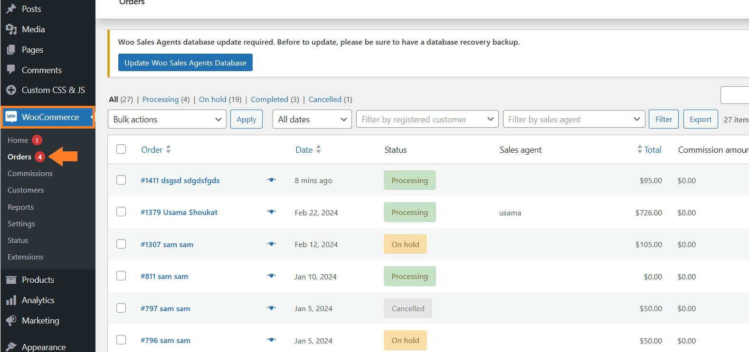749x352 pixels.
Task: Select checkbox for order #1307
Action: pyautogui.click(x=121, y=244)
